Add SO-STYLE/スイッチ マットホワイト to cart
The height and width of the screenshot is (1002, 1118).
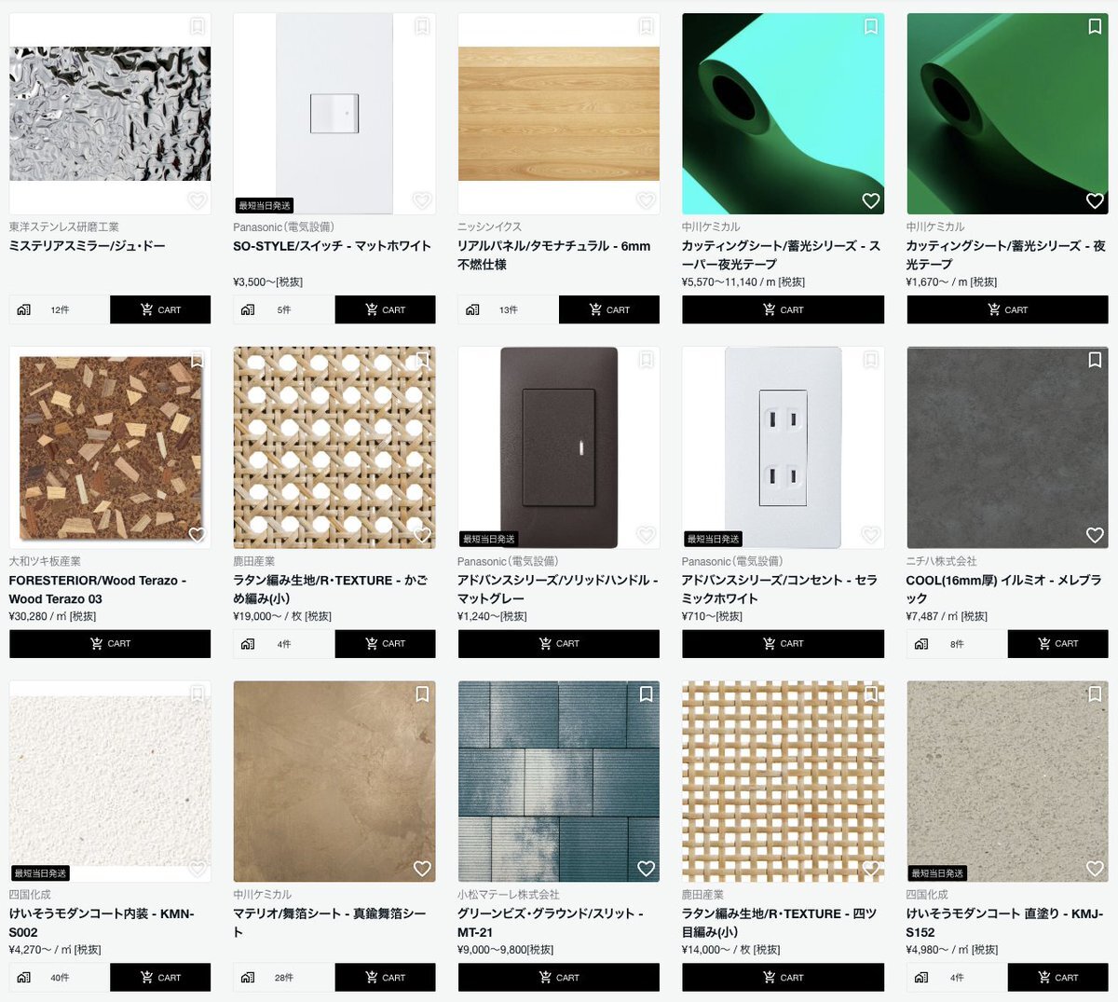pos(385,309)
